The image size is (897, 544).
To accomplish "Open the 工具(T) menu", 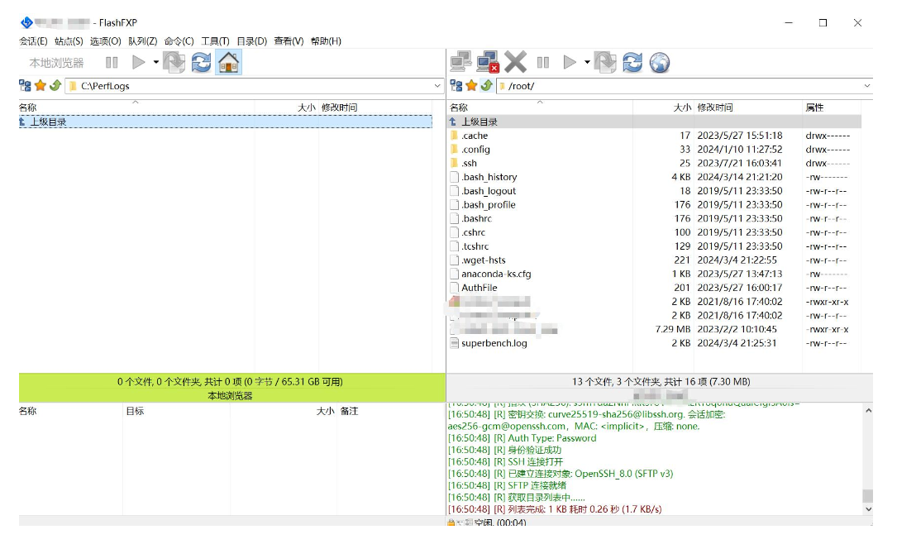I will 215,41.
